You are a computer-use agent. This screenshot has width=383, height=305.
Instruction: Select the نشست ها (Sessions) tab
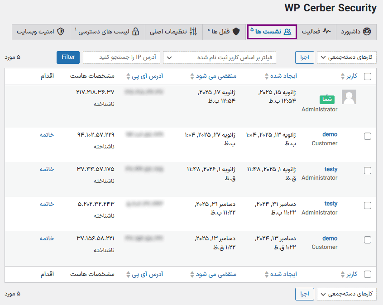point(272,32)
